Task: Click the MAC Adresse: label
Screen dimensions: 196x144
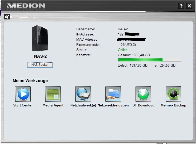Action: [x=87, y=40]
